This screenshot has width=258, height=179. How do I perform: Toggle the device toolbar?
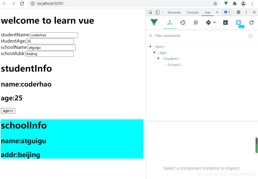(x=158, y=12)
